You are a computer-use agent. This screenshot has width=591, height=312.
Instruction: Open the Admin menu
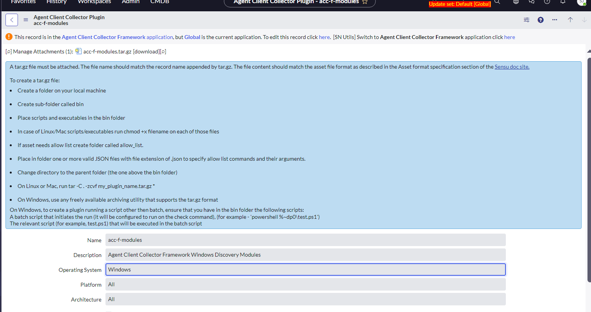click(x=130, y=2)
